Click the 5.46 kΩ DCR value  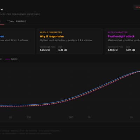pyautogui.click(x=63, y=50)
